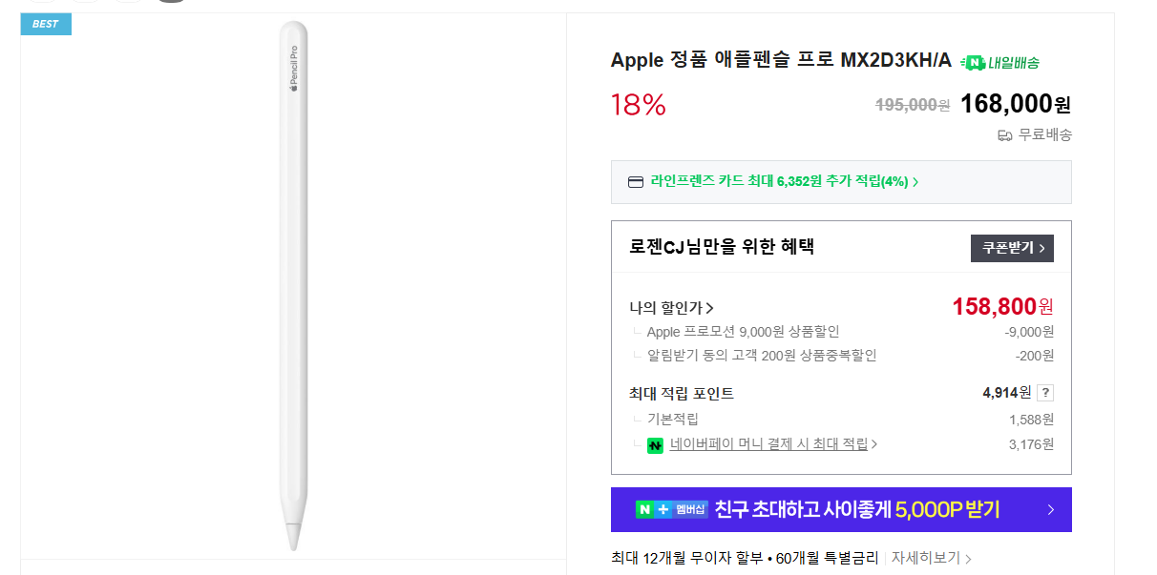The width and height of the screenshot is (1157, 575).
Task: Click the chevron inside the 쿠폰받기 button
Action: point(1042,248)
